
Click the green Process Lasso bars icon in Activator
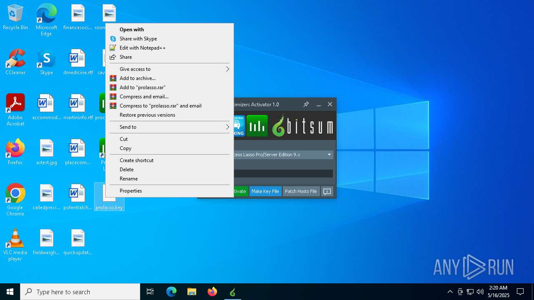tap(257, 125)
